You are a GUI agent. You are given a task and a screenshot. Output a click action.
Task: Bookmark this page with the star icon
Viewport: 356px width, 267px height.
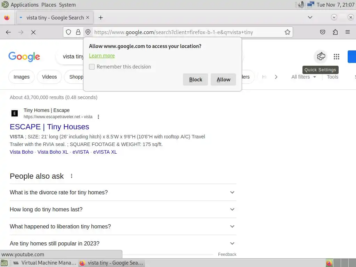pos(288,32)
